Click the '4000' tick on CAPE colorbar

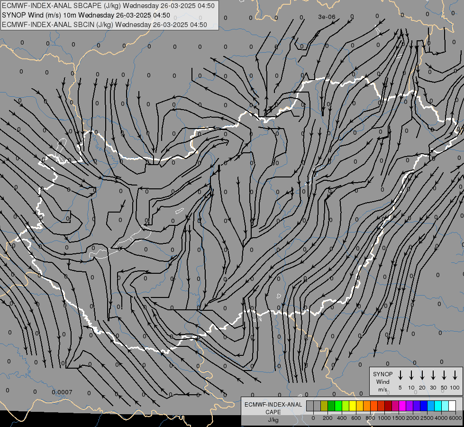(441, 418)
